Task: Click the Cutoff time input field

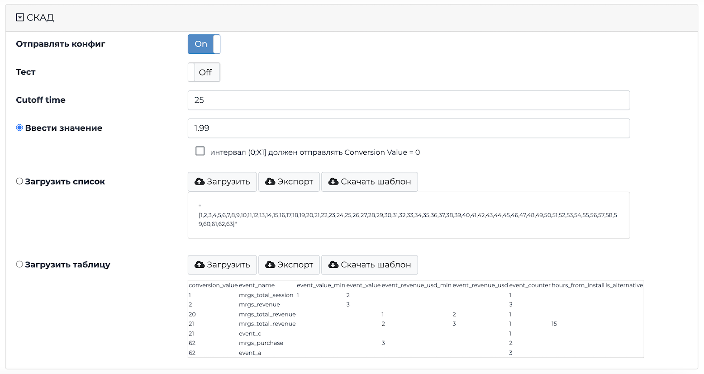Action: [x=408, y=100]
